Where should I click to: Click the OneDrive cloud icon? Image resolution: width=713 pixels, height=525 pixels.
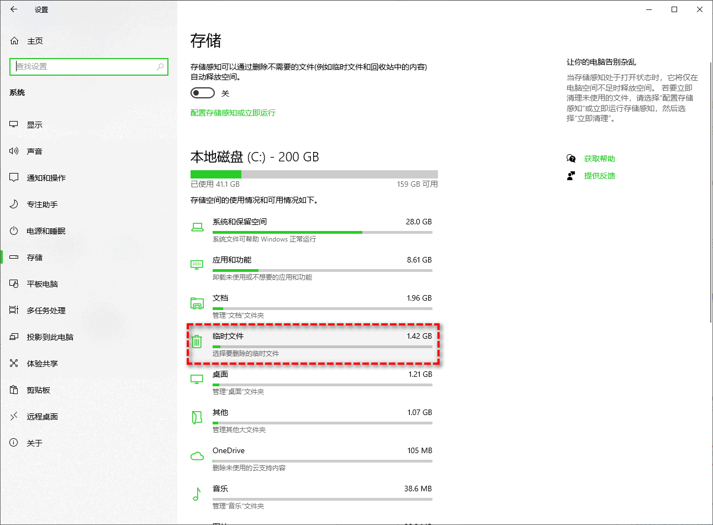click(197, 456)
